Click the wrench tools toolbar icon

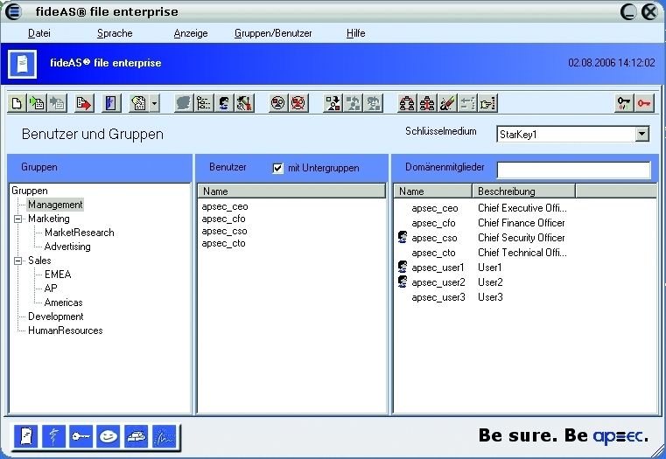pyautogui.click(x=245, y=103)
